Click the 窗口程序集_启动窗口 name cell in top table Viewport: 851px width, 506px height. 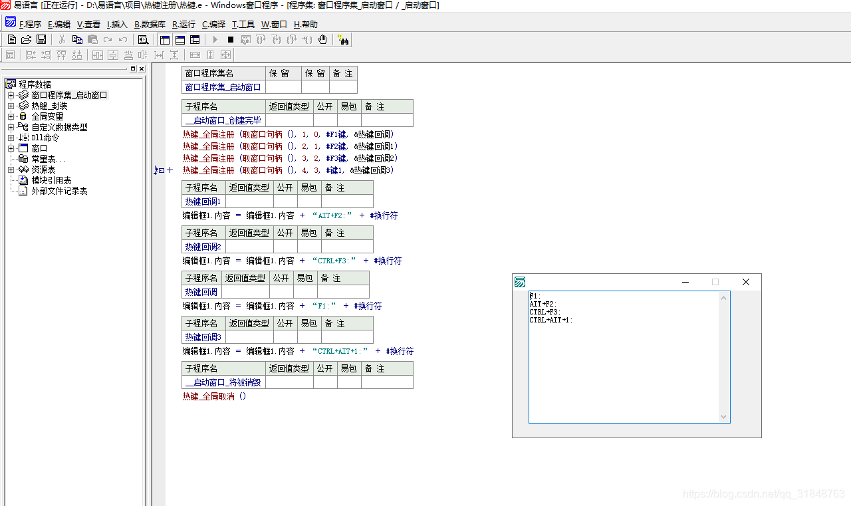point(223,87)
